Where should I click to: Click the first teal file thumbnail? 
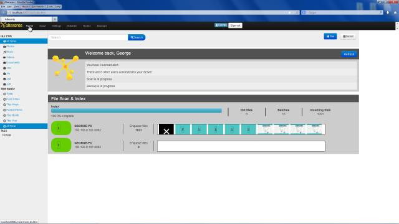point(183,129)
